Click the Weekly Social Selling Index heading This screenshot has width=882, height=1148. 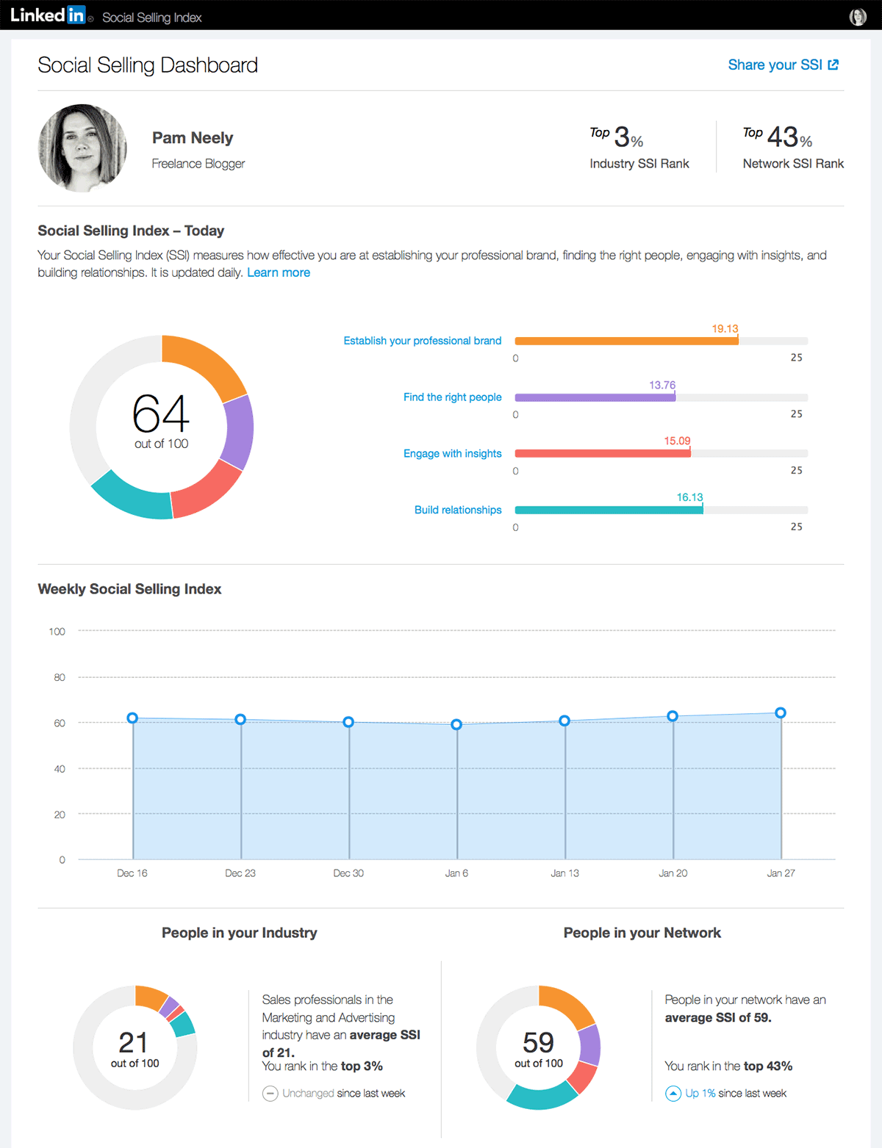pos(129,589)
